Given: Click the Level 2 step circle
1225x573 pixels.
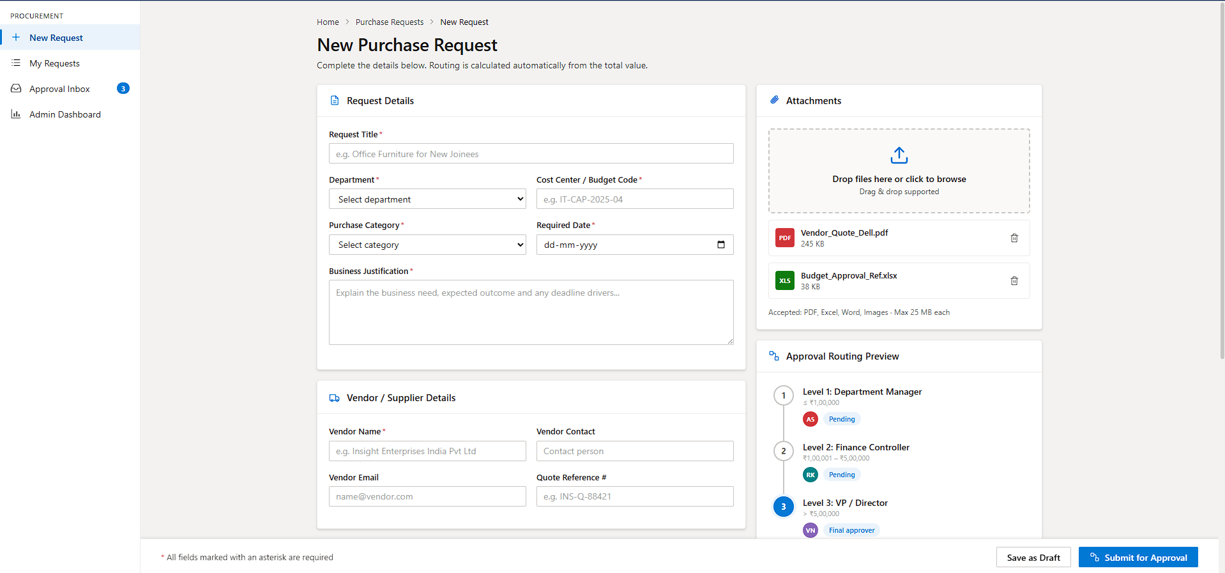Looking at the screenshot, I should pyautogui.click(x=784, y=451).
